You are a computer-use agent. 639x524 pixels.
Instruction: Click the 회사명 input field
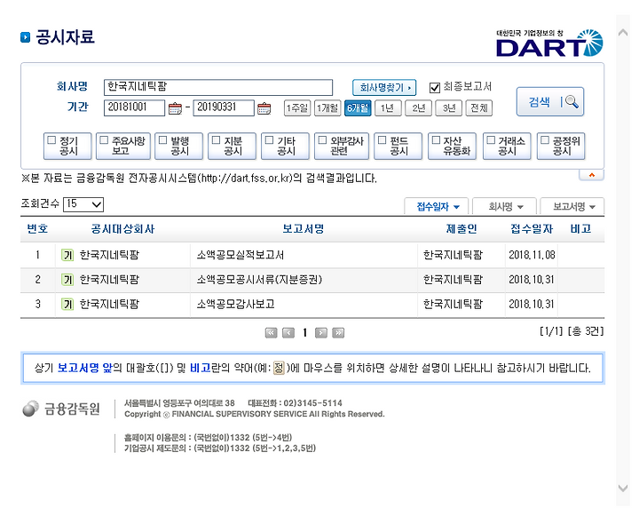point(218,87)
